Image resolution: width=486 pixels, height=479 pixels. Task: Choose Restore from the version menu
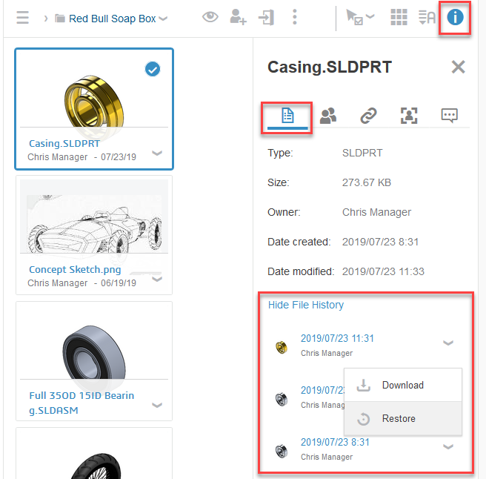tap(399, 418)
